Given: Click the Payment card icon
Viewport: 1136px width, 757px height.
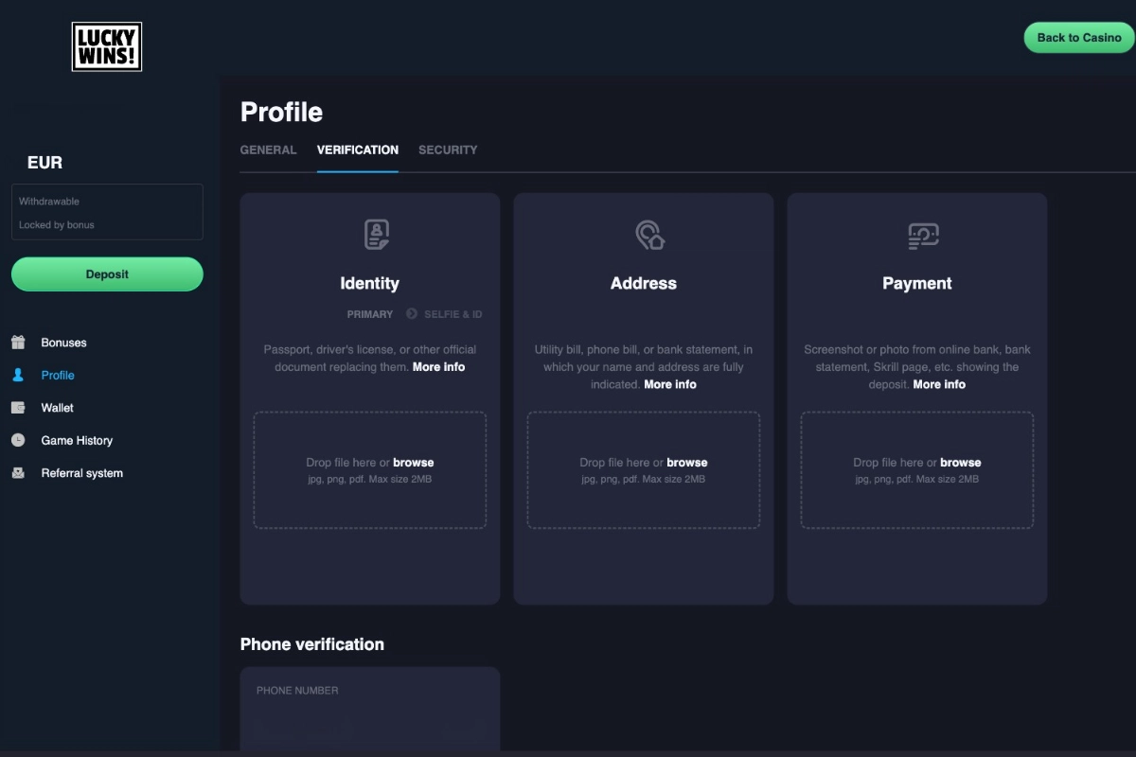Looking at the screenshot, I should click(923, 236).
